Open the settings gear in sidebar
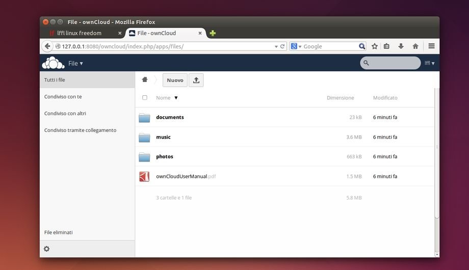Viewport: 469px width, 270px height. pos(47,249)
